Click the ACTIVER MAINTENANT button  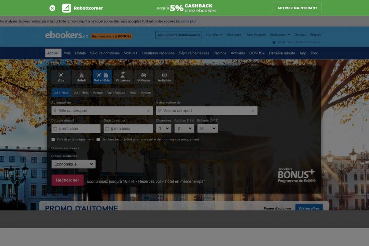click(297, 8)
